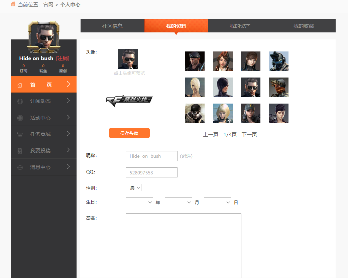Select the short purple-haired woman avatar, last row

[x=278, y=113]
